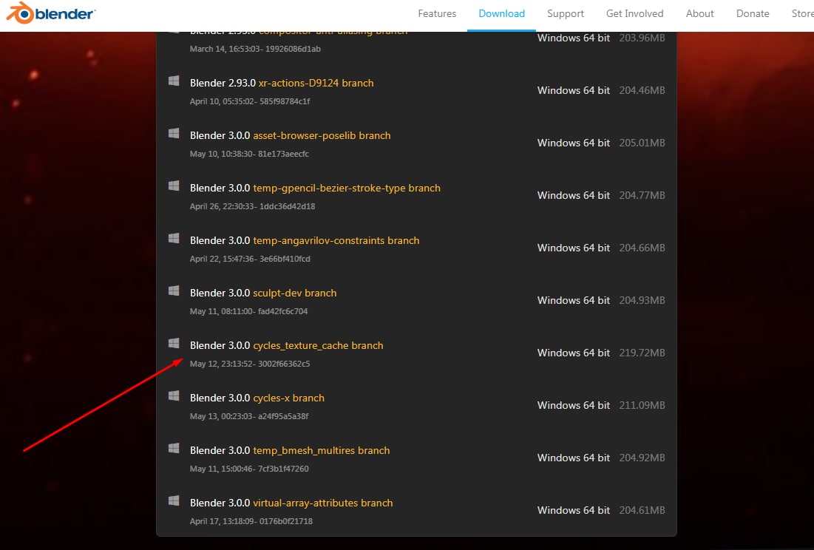Open the Blender logo home link

click(51, 13)
